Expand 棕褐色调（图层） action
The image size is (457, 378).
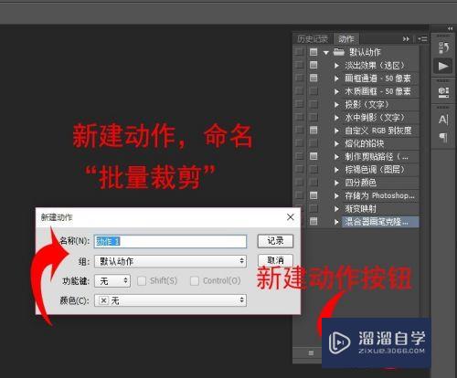point(336,170)
